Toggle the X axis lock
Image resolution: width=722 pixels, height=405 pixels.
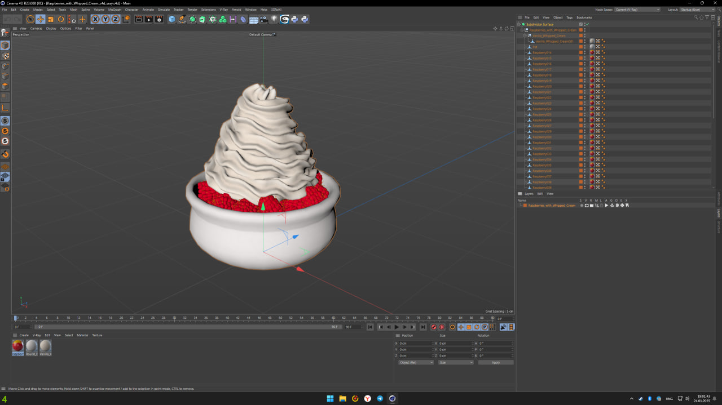click(95, 19)
